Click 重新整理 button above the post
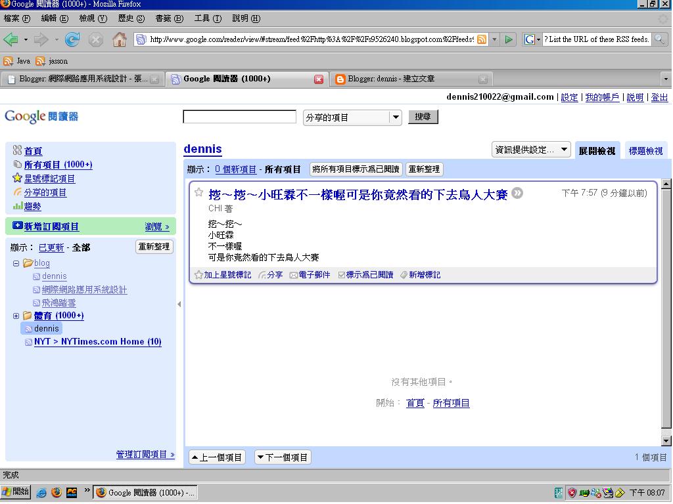 (424, 169)
